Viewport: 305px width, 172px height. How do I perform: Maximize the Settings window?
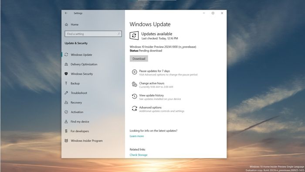tap(213, 13)
